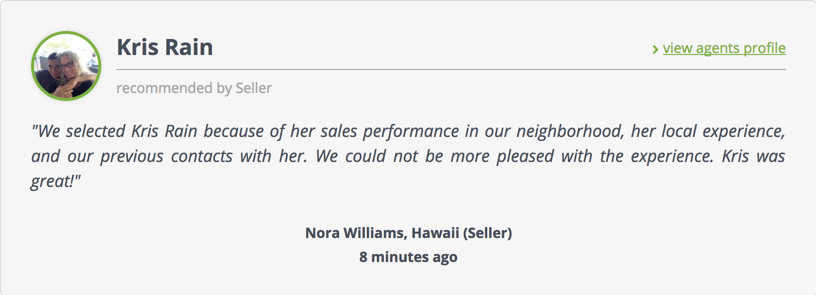
Task: Click Kris Rain mentioned inside the quote
Action: pos(164,131)
